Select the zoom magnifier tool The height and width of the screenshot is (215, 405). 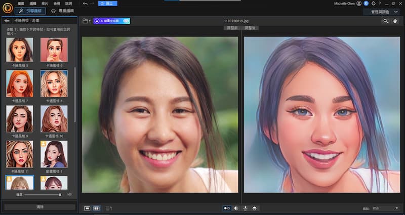pos(386,21)
